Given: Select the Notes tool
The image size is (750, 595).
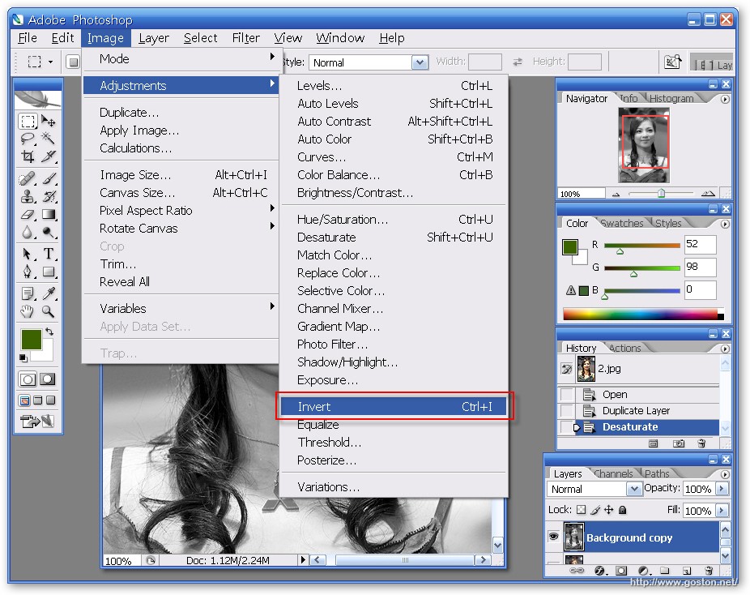Looking at the screenshot, I should click(28, 293).
